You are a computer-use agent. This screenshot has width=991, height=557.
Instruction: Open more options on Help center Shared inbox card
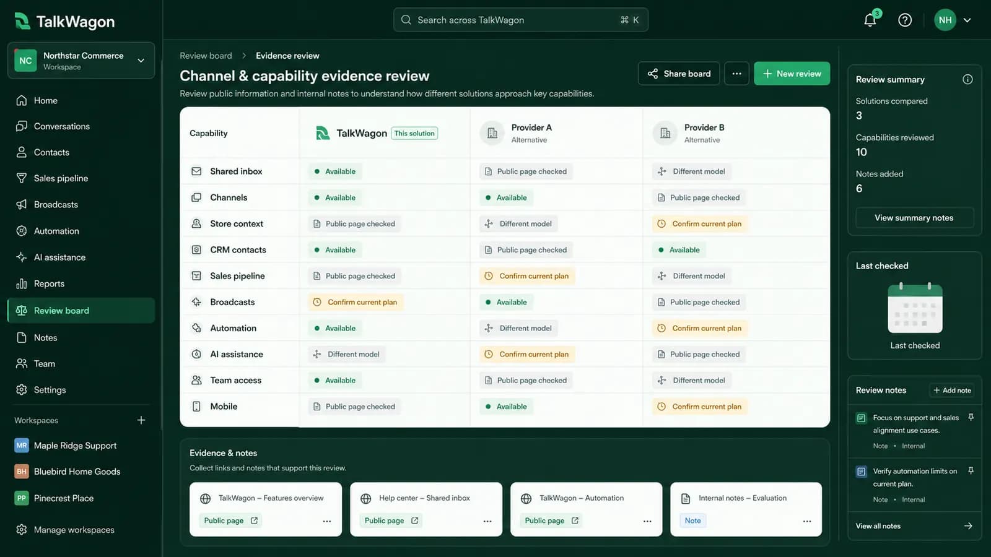pos(487,521)
